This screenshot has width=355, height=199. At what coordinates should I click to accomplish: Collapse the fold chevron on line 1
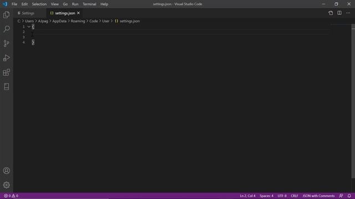[29, 27]
